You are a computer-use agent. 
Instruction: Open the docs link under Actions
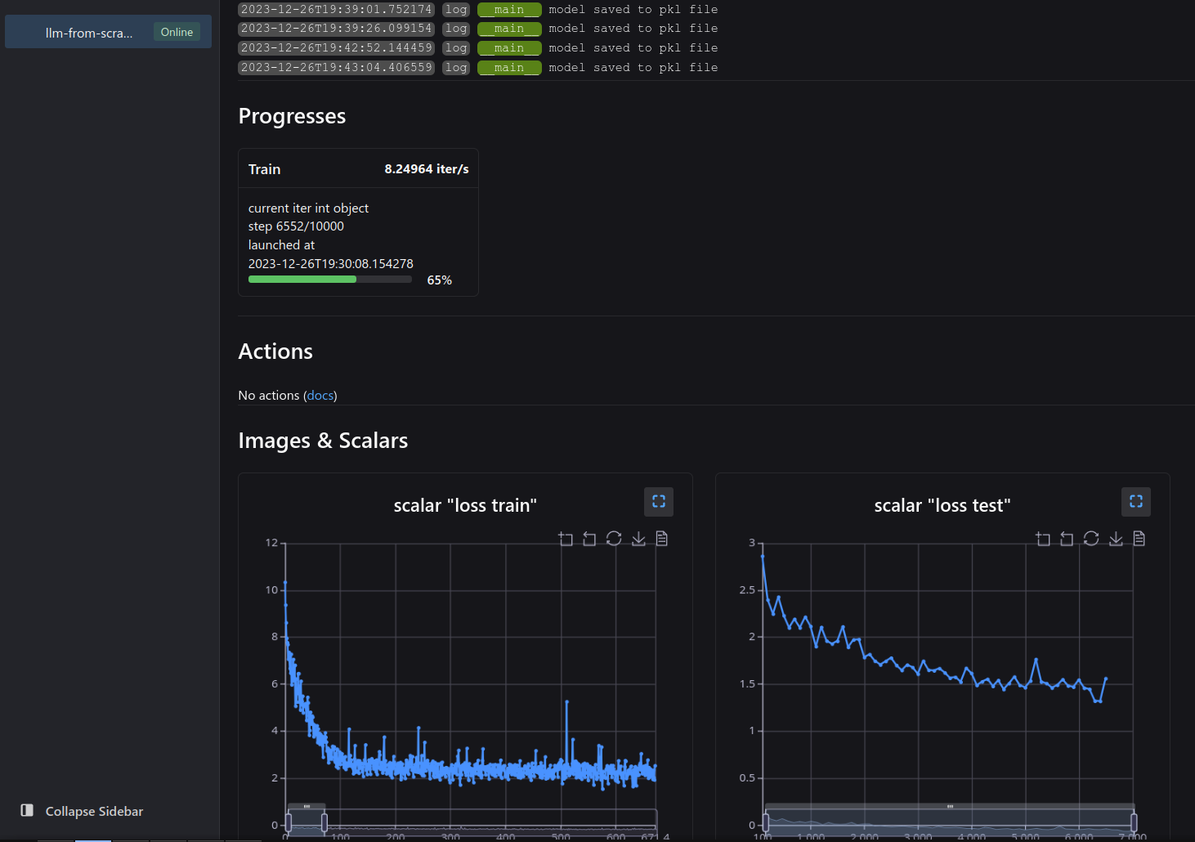point(320,396)
